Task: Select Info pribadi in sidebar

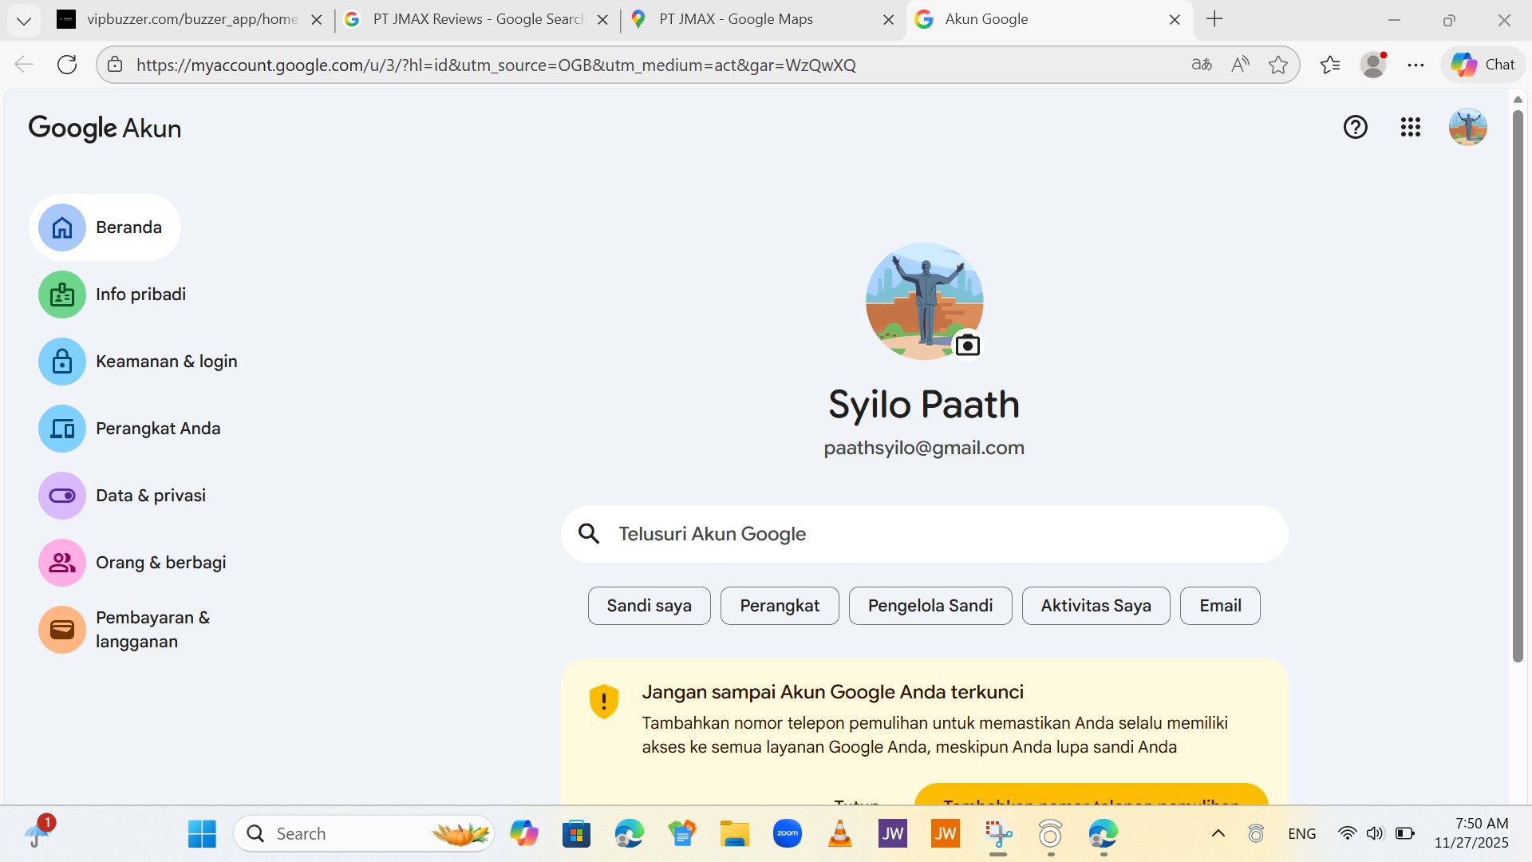Action: point(140,295)
